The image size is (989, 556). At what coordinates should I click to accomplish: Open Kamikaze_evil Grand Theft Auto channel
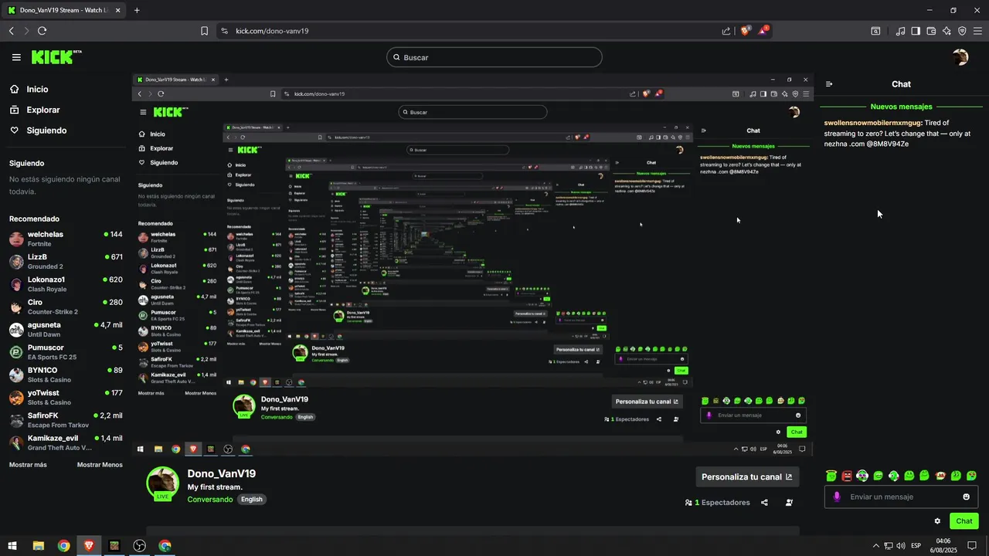click(x=66, y=442)
